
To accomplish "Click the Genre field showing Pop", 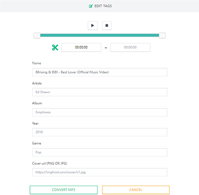I will coord(99,152).
